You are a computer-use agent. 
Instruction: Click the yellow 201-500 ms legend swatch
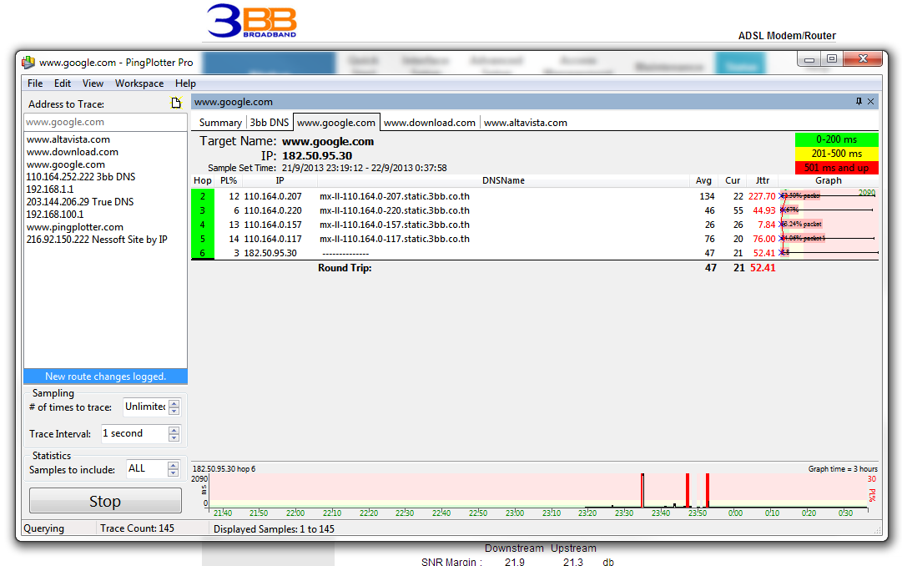click(x=836, y=154)
